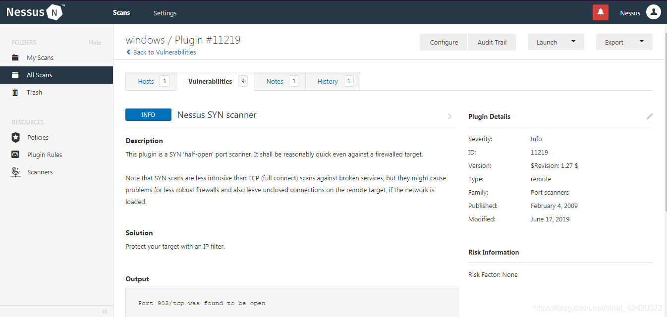Viewport: 667px width, 317px height.
Task: Click the Vulnerabilities count badge 9
Action: click(243, 81)
